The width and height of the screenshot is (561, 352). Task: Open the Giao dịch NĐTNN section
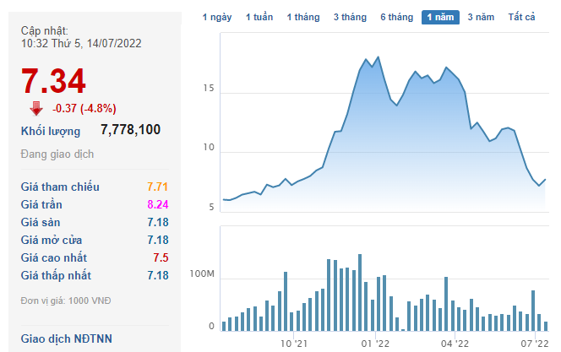click(67, 338)
